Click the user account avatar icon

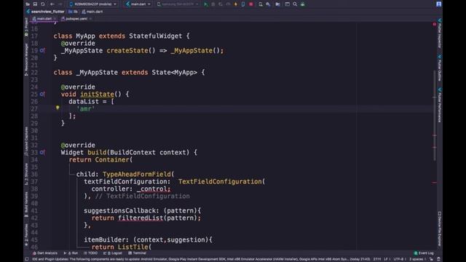click(438, 4)
